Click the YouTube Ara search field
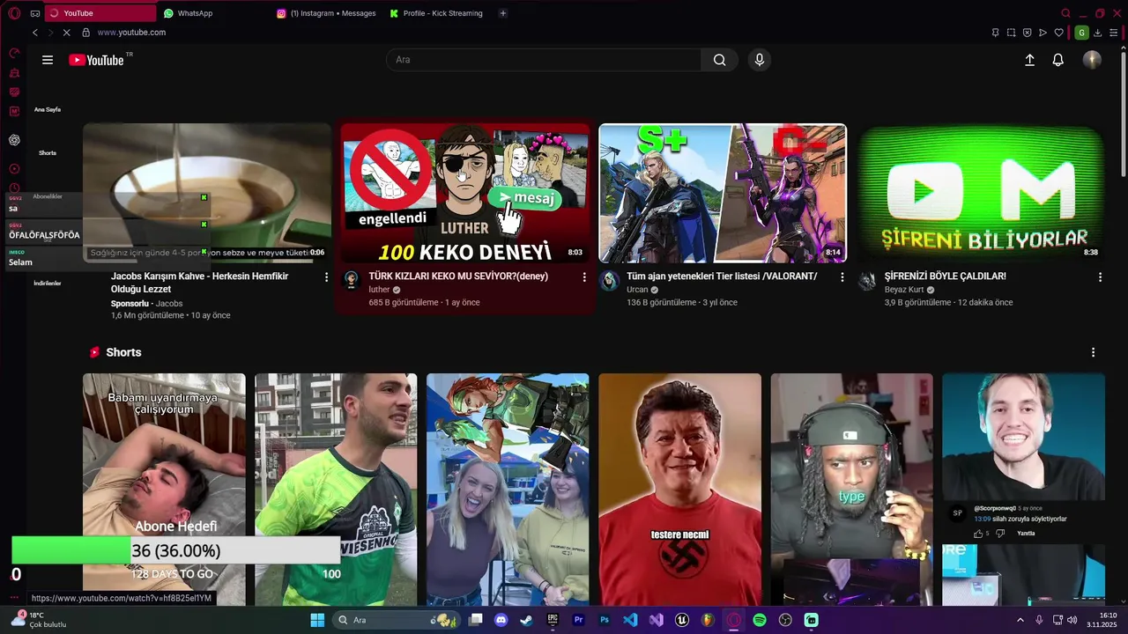This screenshot has height=634, width=1128. tap(544, 60)
